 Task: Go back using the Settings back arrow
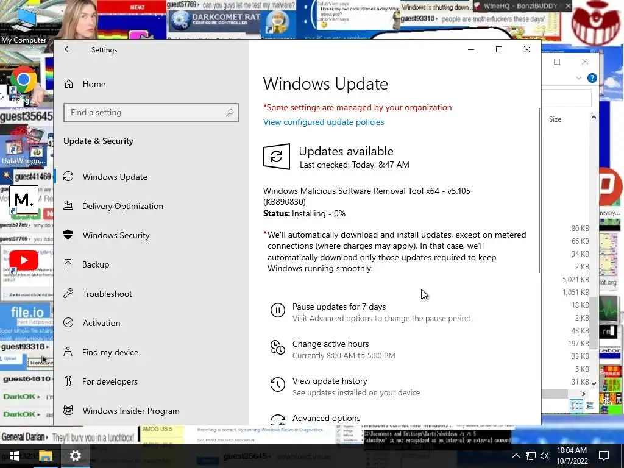pos(68,49)
